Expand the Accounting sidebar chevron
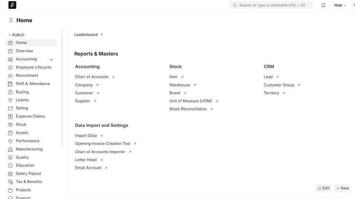This screenshot has width=355, height=199. [51, 59]
